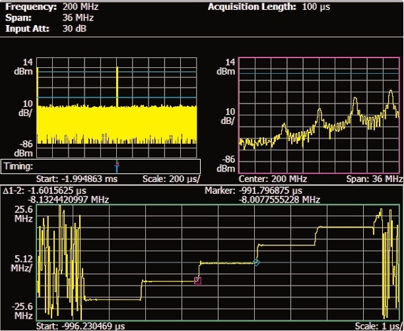Adjust the Scale: 200 µs/ setting
This screenshot has height=331, width=404.
171,179
